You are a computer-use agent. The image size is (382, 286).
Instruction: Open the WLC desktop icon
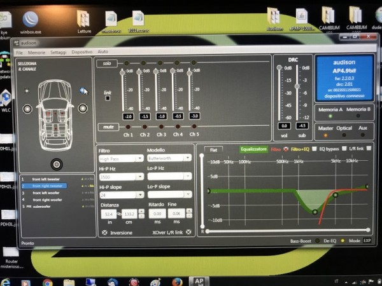tap(6, 101)
